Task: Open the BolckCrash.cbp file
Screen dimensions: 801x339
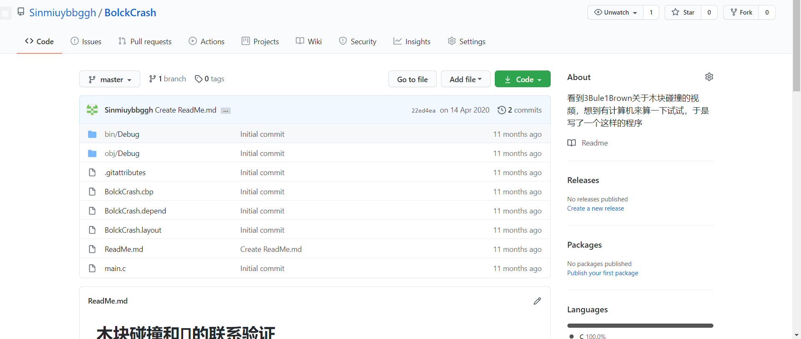Action: click(x=129, y=192)
